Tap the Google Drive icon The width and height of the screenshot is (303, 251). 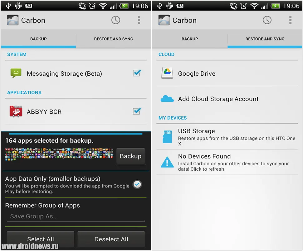coord(167,73)
